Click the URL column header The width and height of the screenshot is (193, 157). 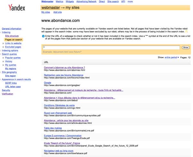[x=46, y=62]
